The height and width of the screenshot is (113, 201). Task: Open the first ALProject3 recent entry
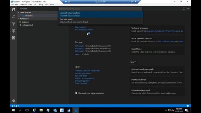click(x=79, y=46)
